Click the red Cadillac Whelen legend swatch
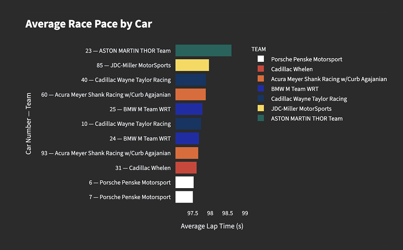The height and width of the screenshot is (250, 403). 261,69
